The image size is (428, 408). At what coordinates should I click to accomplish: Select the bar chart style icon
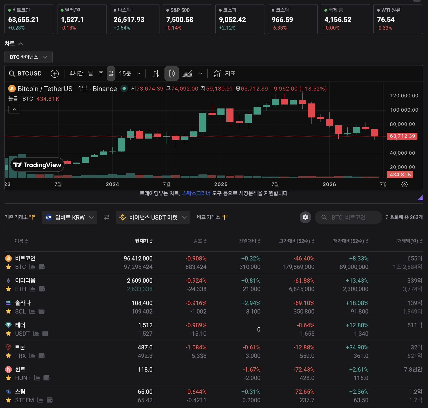click(x=156, y=74)
